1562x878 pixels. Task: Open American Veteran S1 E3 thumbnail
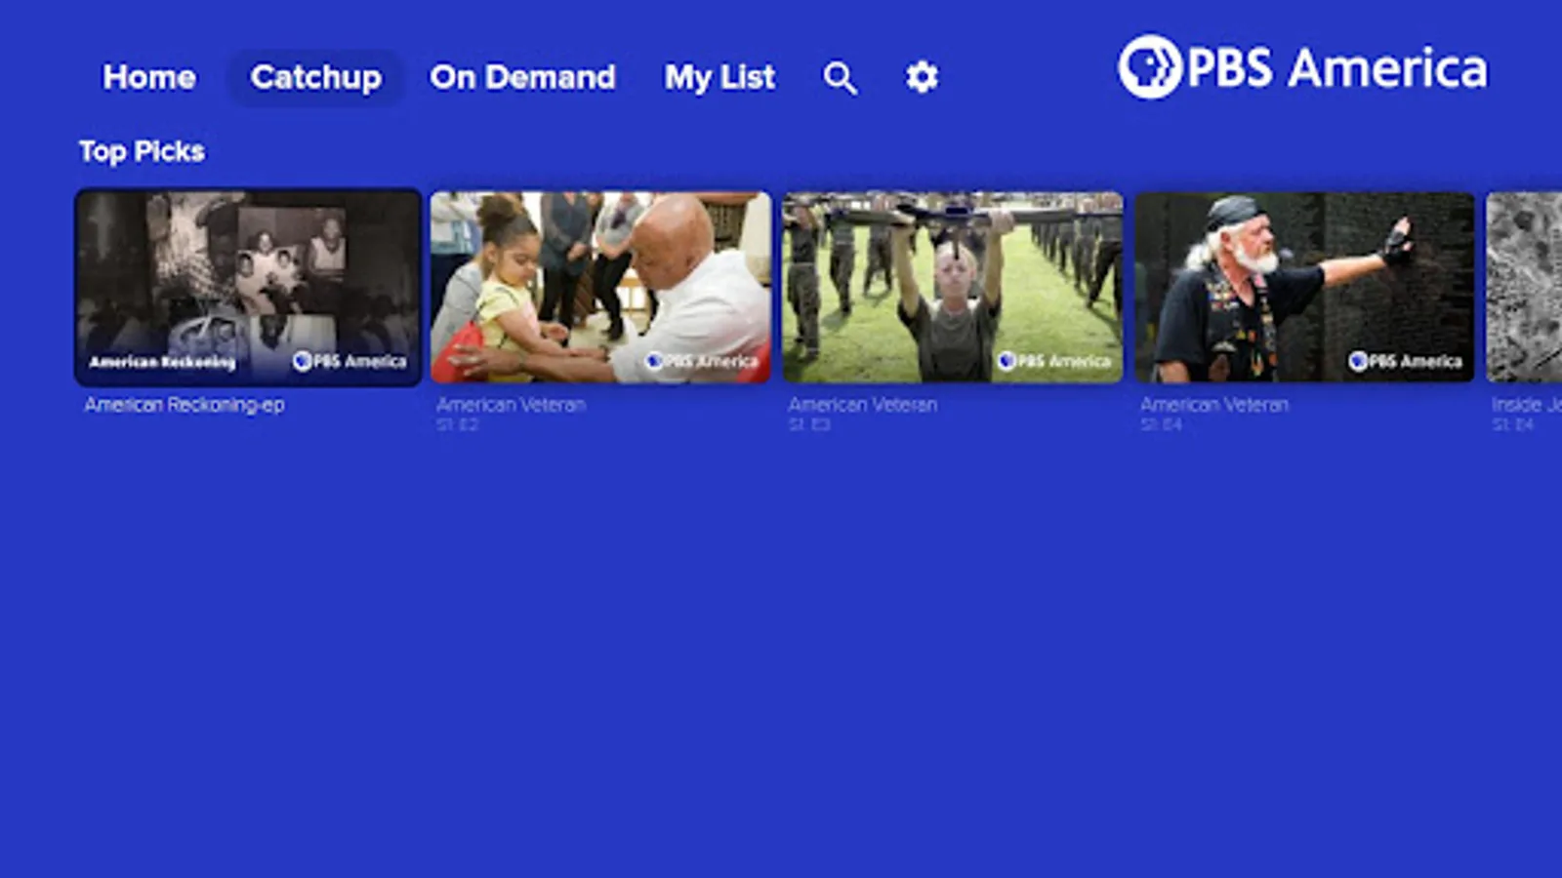(953, 288)
